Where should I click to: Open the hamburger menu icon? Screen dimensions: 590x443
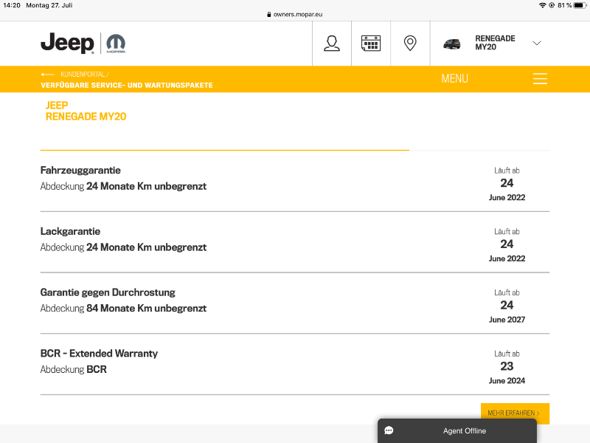click(540, 79)
